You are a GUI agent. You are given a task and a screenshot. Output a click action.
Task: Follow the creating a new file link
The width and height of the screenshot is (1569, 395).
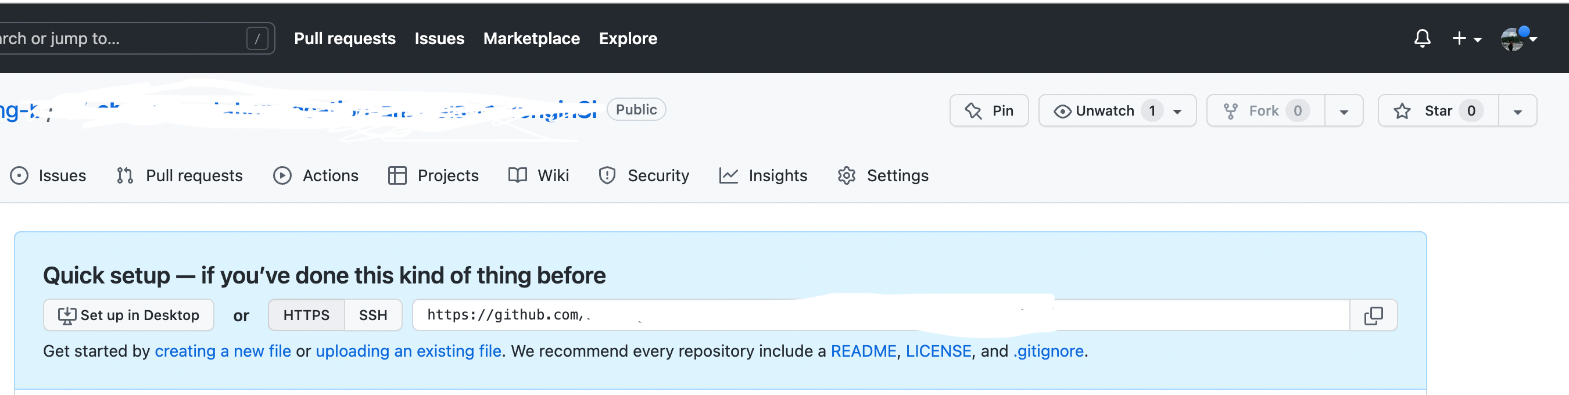tap(223, 351)
